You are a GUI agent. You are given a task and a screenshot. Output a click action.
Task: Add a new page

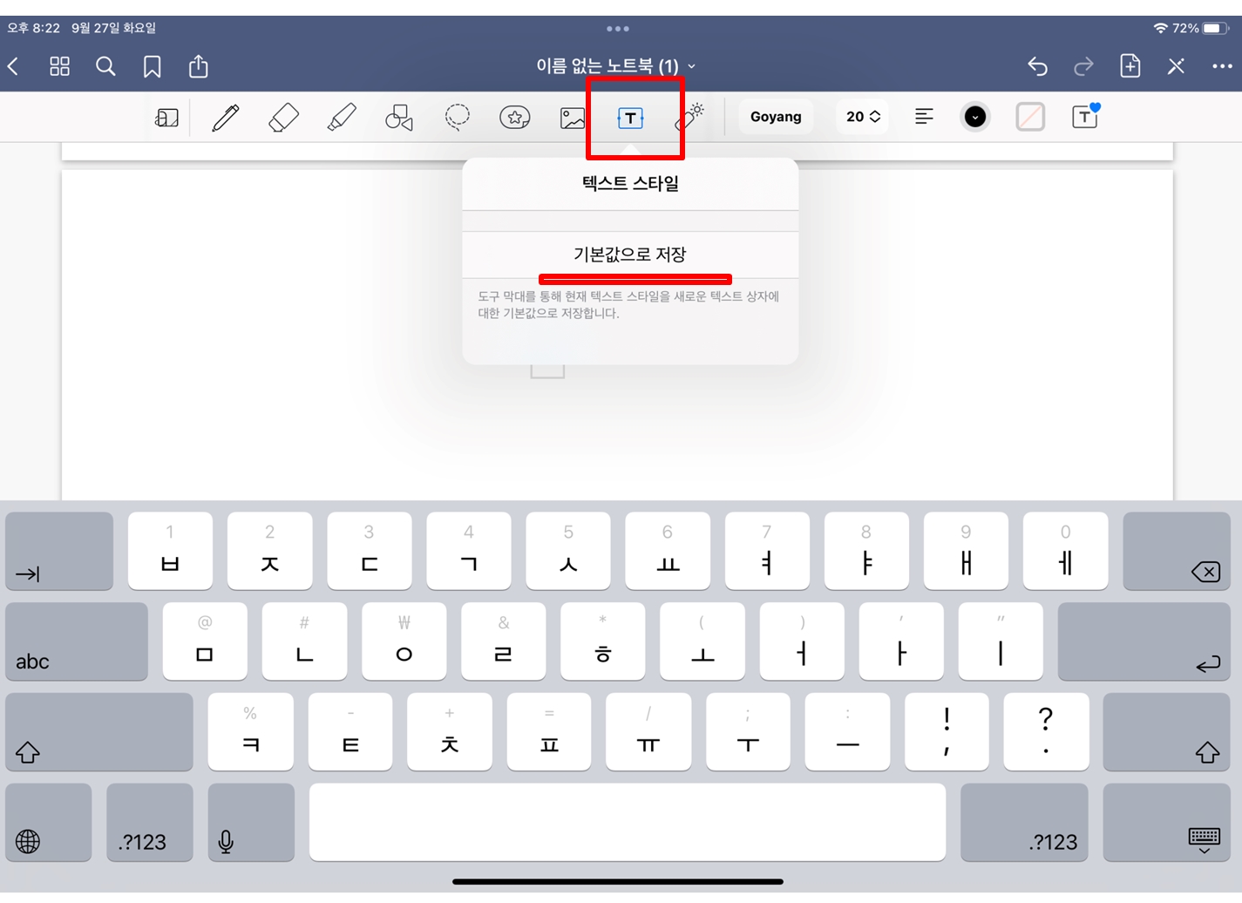pyautogui.click(x=1130, y=66)
